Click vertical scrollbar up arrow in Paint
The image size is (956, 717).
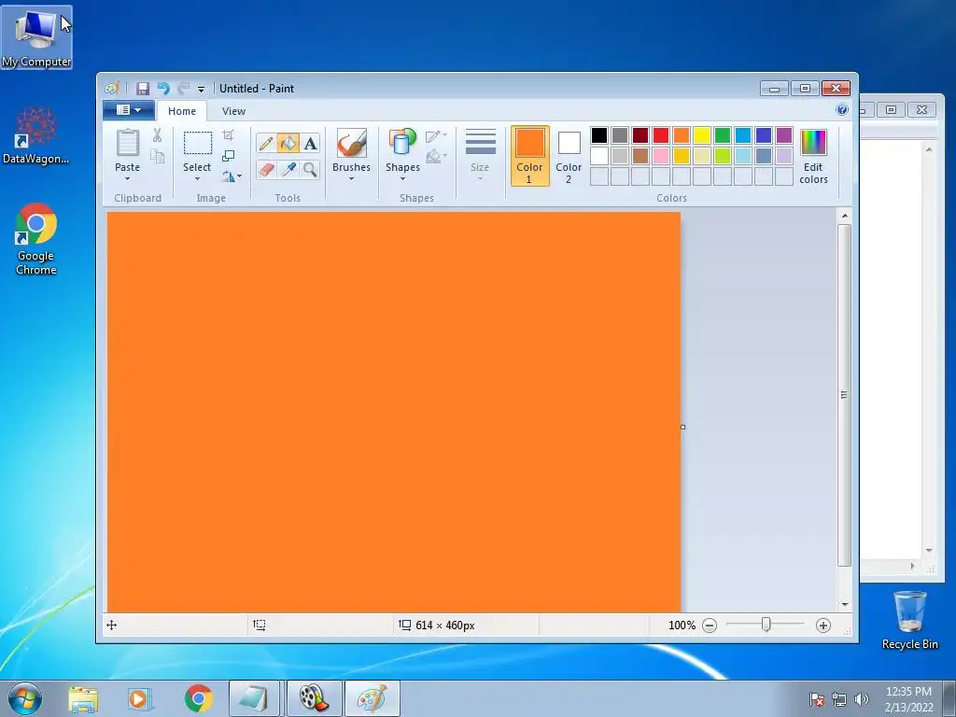click(x=844, y=216)
